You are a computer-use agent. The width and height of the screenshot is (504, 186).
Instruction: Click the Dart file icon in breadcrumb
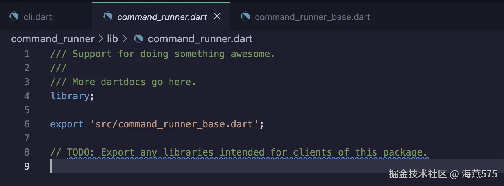click(138, 39)
